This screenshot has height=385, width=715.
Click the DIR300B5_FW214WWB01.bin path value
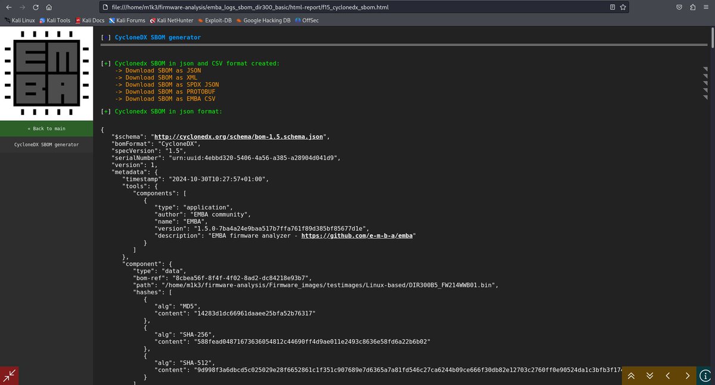[327, 285]
